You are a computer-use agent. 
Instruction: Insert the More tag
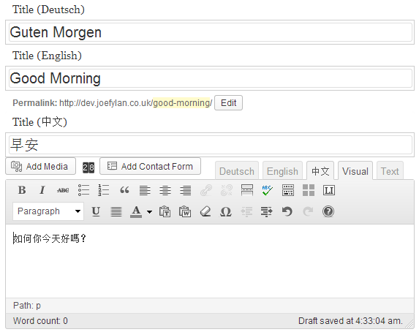pyautogui.click(x=247, y=190)
